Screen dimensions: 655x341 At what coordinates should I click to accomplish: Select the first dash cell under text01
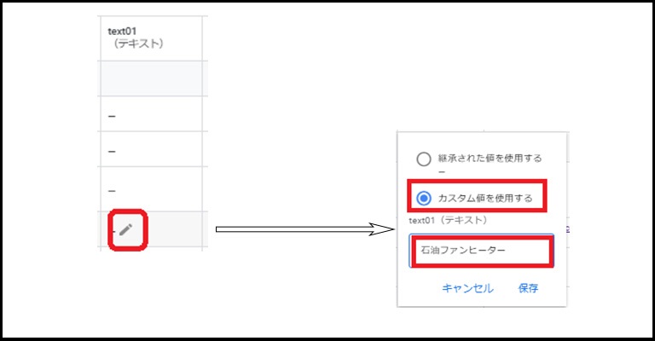[x=113, y=113]
